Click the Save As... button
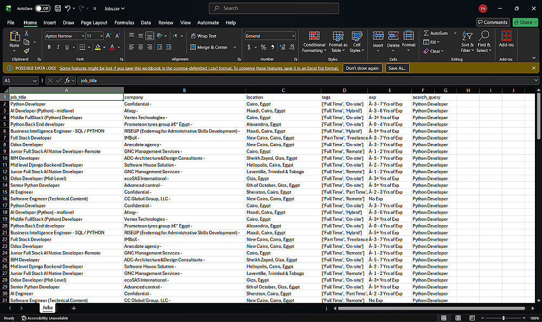542x322 pixels. pyautogui.click(x=397, y=68)
